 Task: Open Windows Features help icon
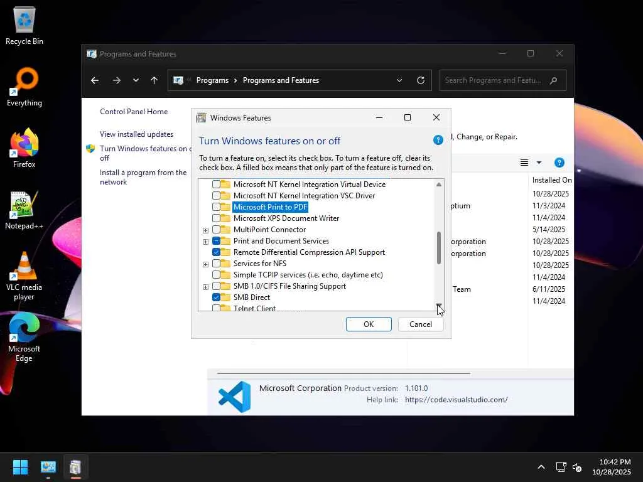438,140
